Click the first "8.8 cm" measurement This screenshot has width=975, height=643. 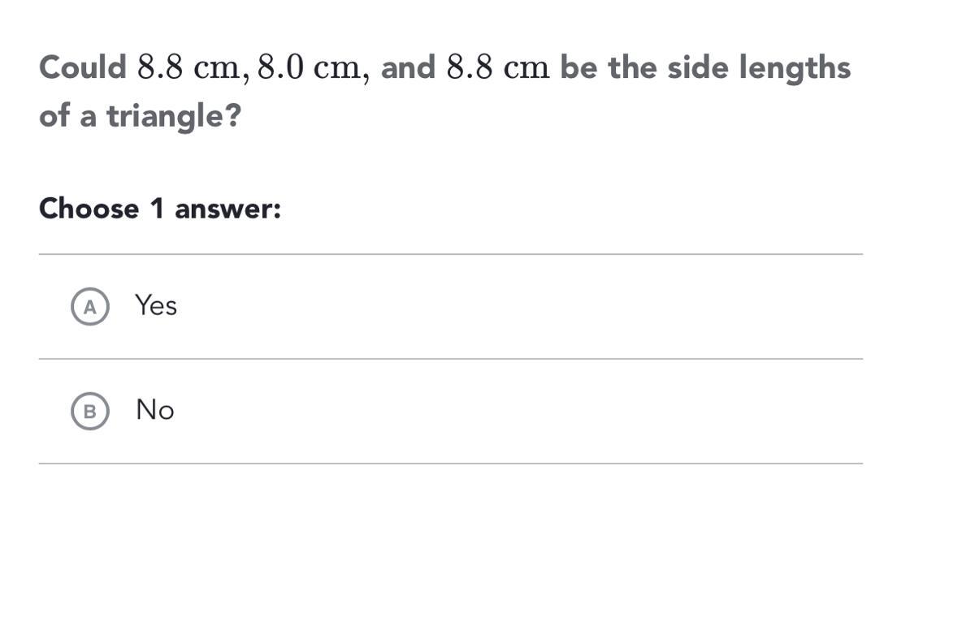pyautogui.click(x=188, y=68)
